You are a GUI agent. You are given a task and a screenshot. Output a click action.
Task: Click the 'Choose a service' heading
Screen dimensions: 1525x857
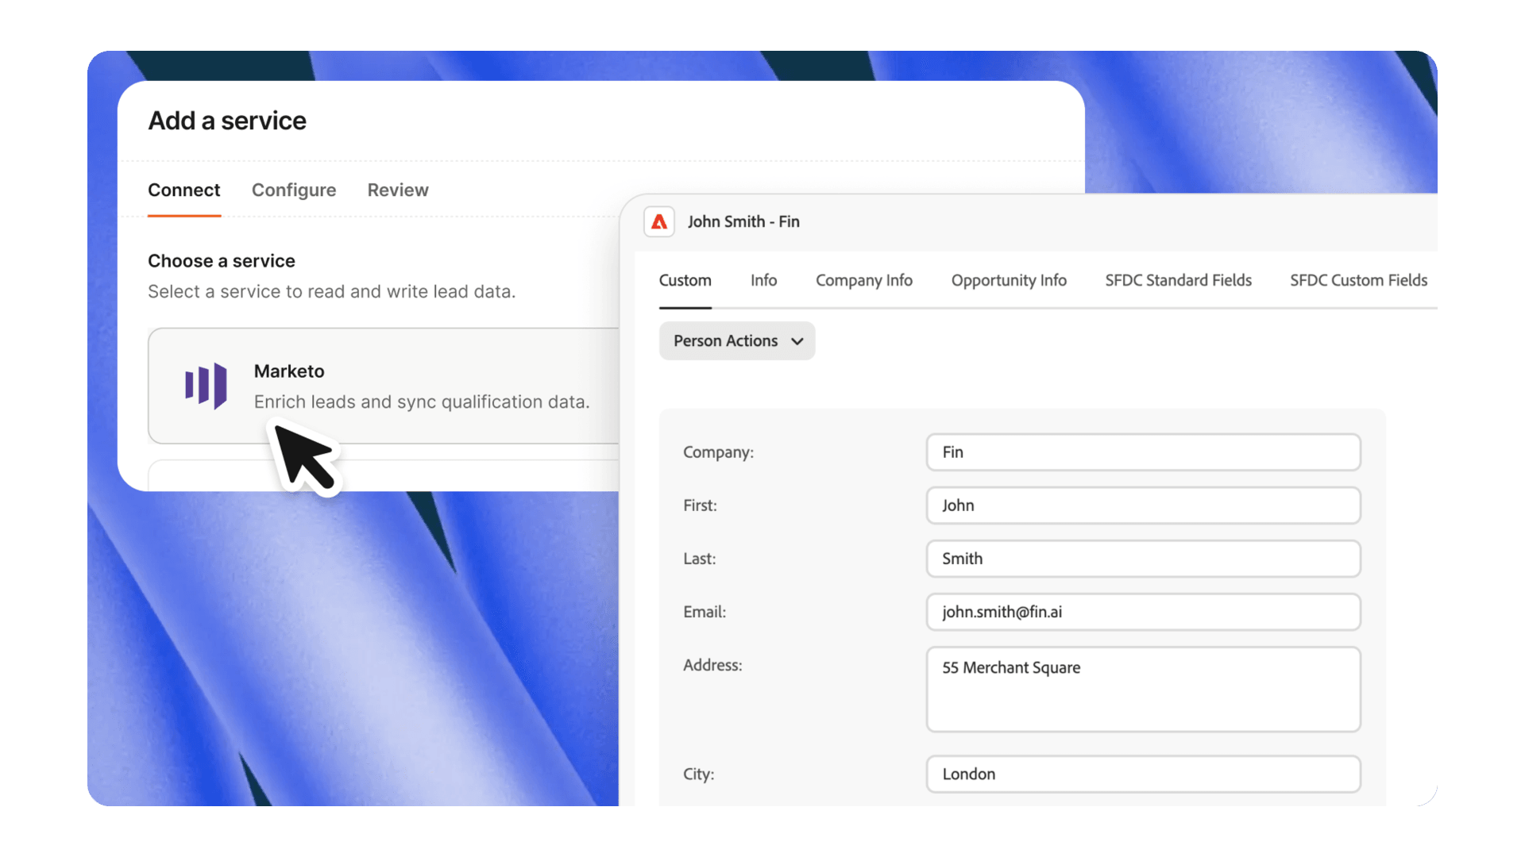click(x=222, y=261)
